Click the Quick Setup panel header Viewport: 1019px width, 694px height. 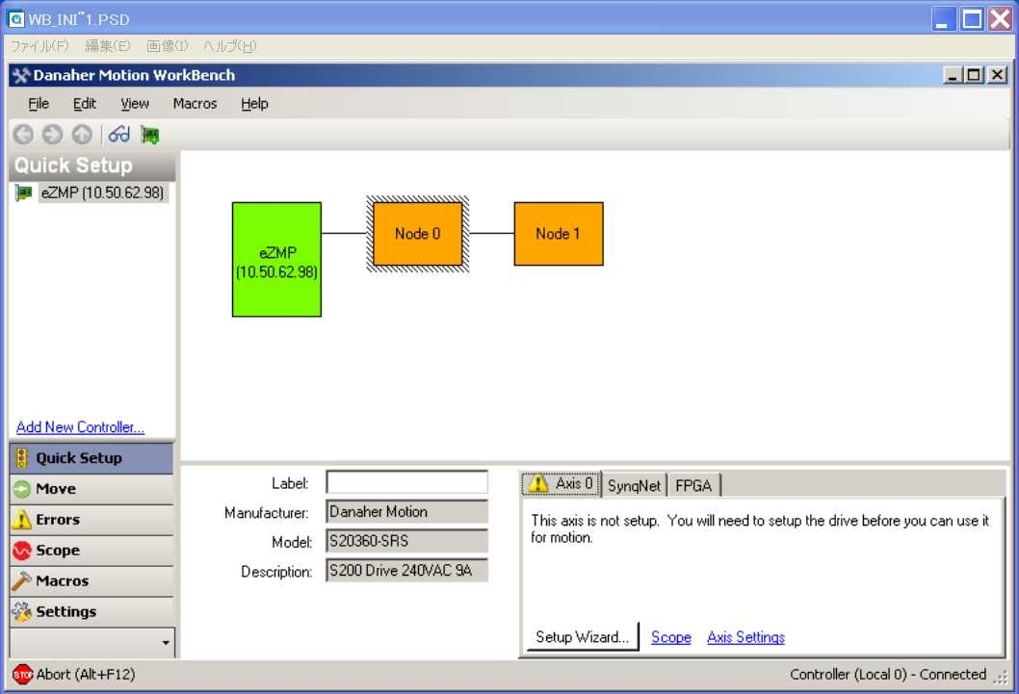(x=91, y=166)
